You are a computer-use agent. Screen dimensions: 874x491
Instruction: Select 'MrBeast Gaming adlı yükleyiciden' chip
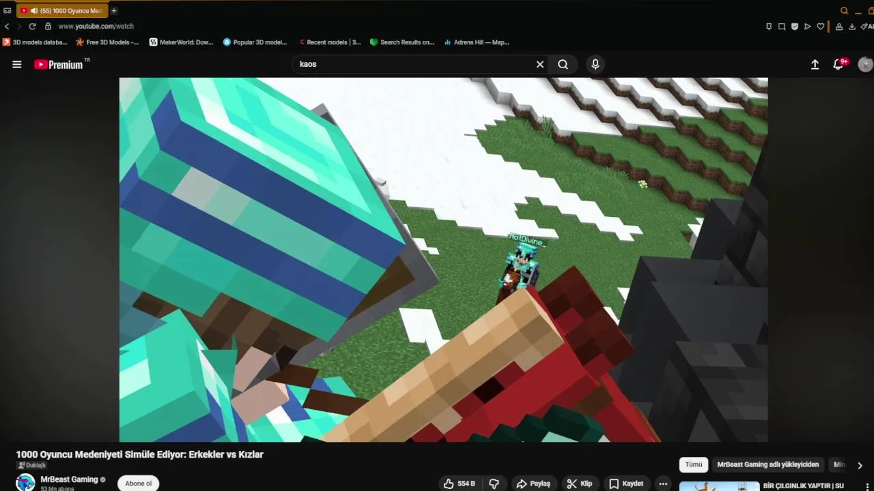coord(768,464)
